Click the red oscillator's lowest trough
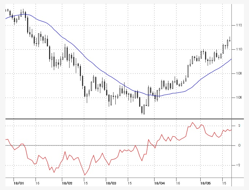Screen dimensions: 249x190 pos(85,175)
